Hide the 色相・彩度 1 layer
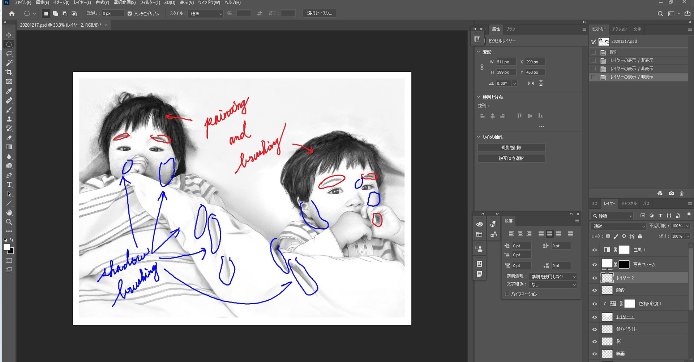This screenshot has width=694, height=362. pyautogui.click(x=595, y=304)
